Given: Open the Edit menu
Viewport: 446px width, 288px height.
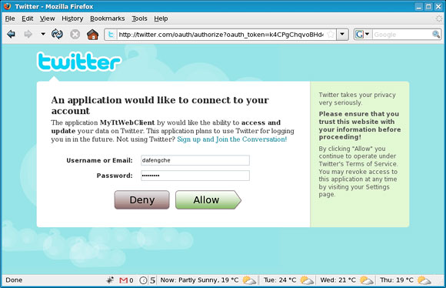Looking at the screenshot, I should (28, 18).
